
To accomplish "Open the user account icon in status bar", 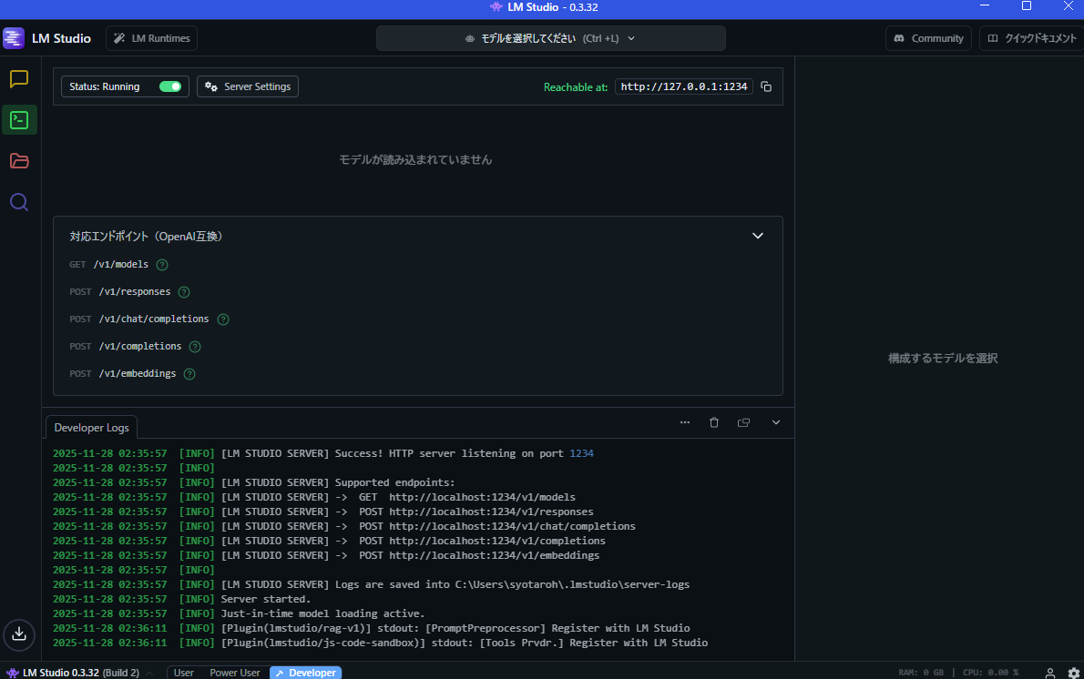I will [x=1050, y=672].
